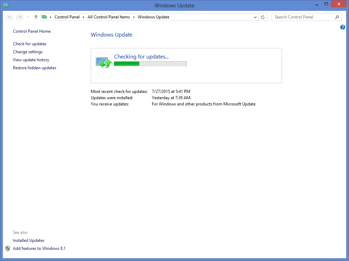Viewport: 349px width, 261px height.
Task: Expand chevron after Control Panel breadcrumb
Action: 83,17
